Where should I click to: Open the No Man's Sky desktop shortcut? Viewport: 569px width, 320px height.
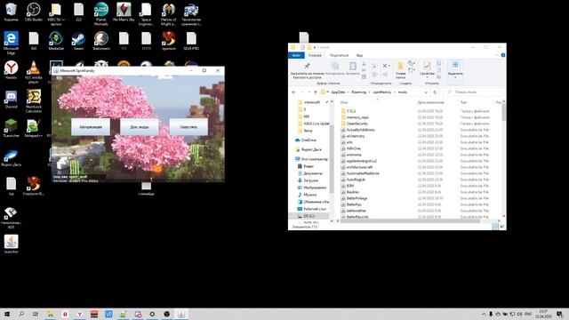coord(124,12)
